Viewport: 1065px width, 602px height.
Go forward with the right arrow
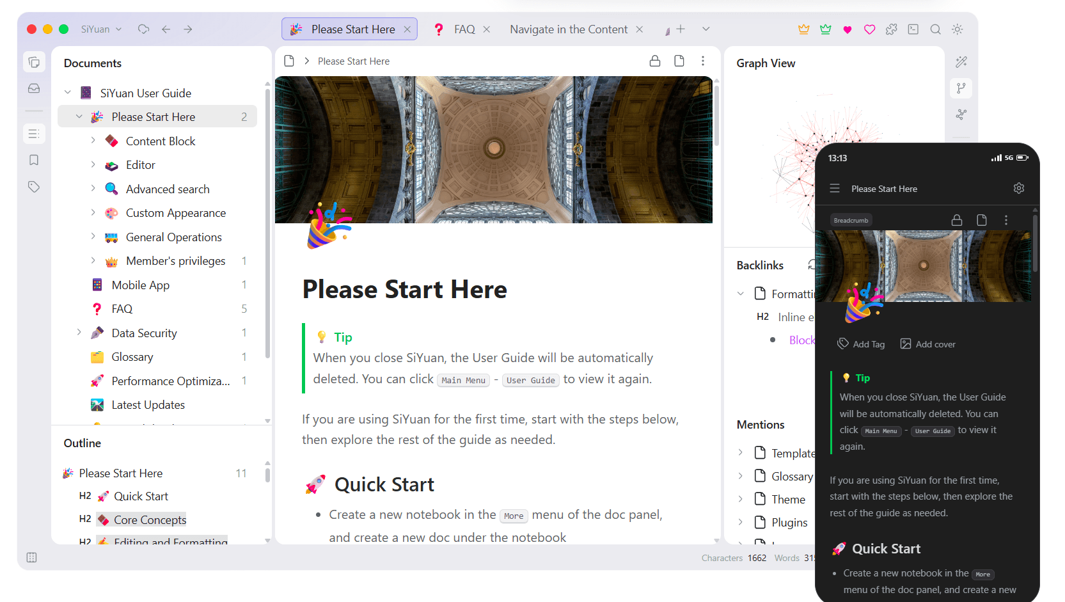coord(188,29)
